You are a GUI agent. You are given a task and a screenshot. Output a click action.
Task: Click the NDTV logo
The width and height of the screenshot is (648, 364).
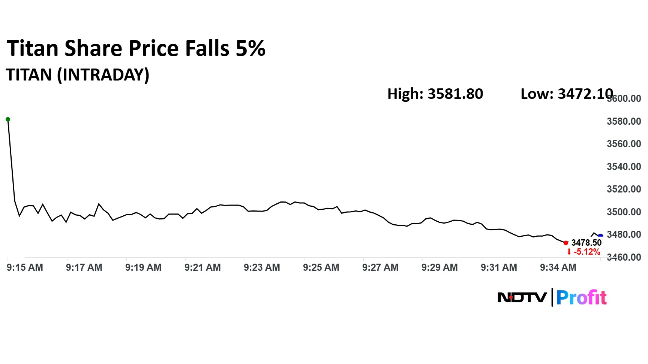pyautogui.click(x=522, y=298)
